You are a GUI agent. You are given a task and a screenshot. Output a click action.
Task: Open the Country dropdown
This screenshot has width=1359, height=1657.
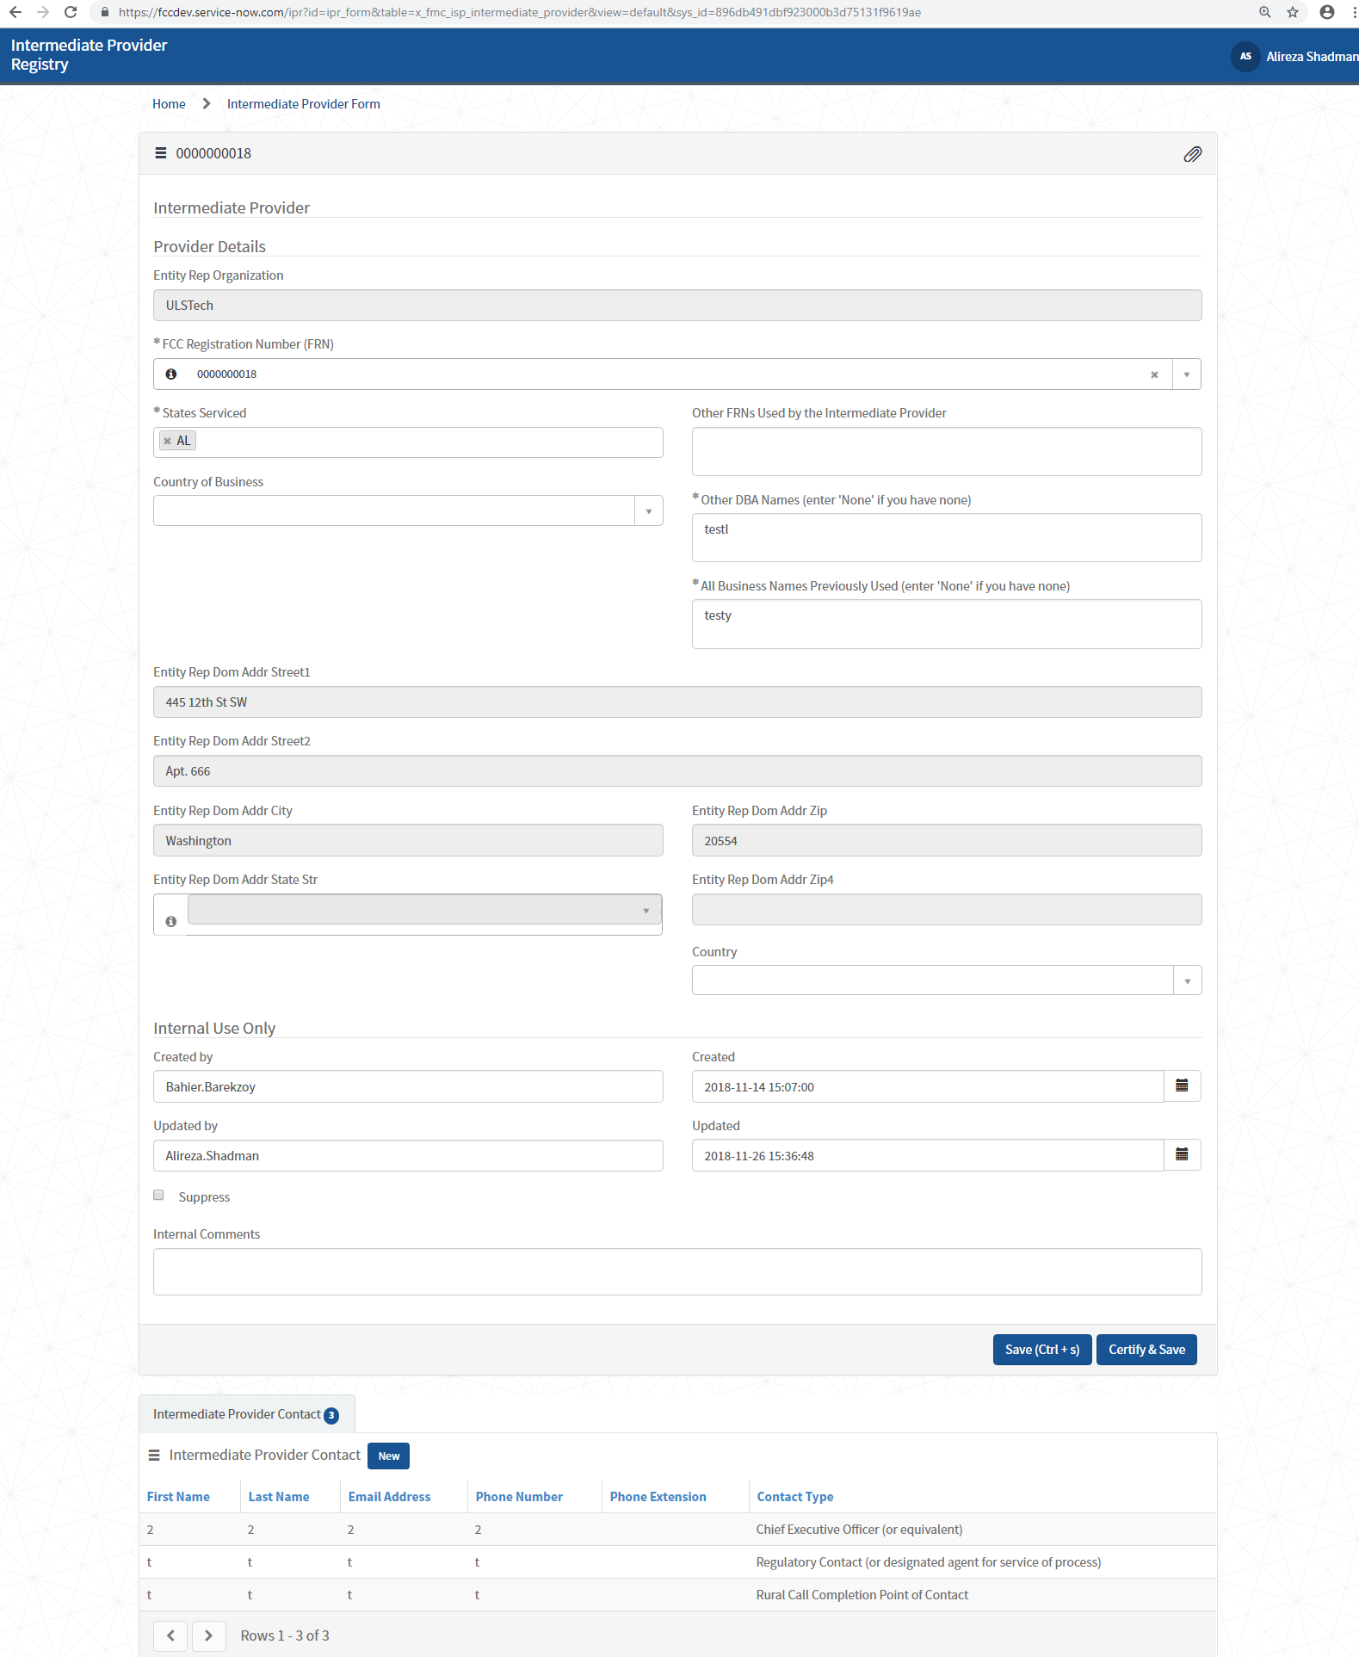pos(1187,980)
